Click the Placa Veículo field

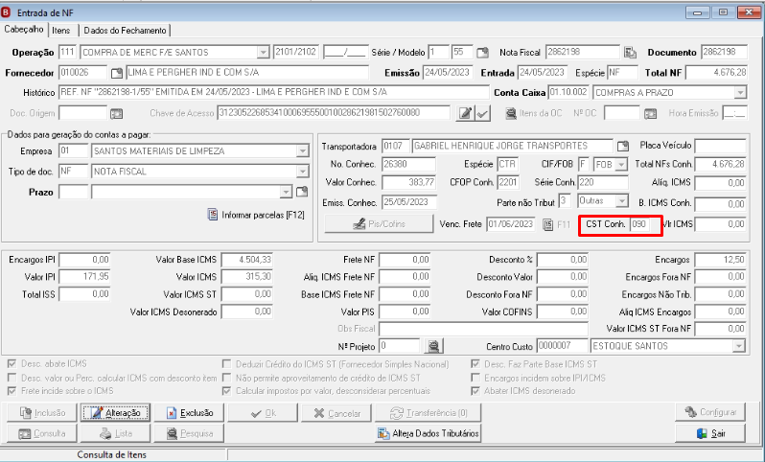pyautogui.click(x=720, y=146)
